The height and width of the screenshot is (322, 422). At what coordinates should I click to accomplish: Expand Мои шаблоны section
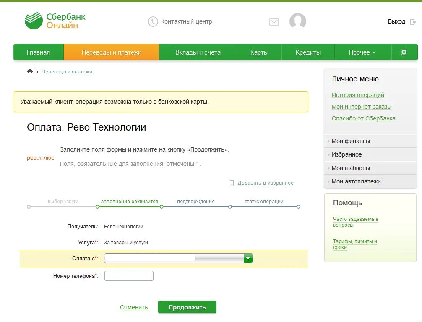pyautogui.click(x=370, y=168)
